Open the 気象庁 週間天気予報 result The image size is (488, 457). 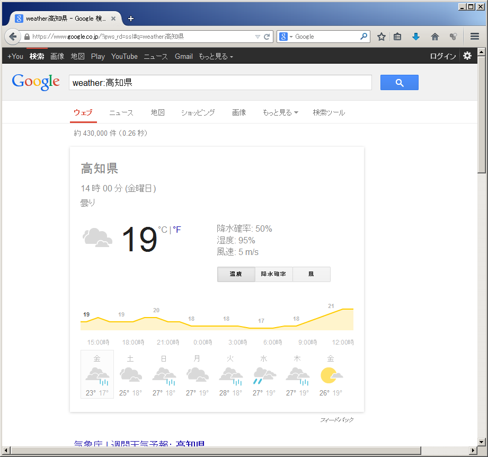[x=139, y=443]
